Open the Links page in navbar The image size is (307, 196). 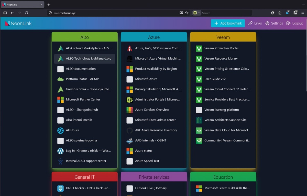(255, 23)
